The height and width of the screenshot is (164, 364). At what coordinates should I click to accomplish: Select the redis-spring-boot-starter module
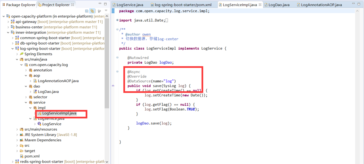tap(41, 162)
